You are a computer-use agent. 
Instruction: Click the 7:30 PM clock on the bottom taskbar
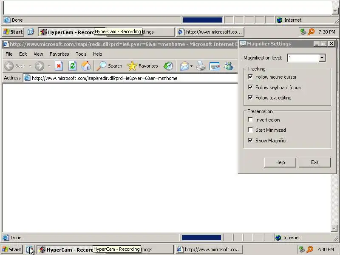pos(325,249)
